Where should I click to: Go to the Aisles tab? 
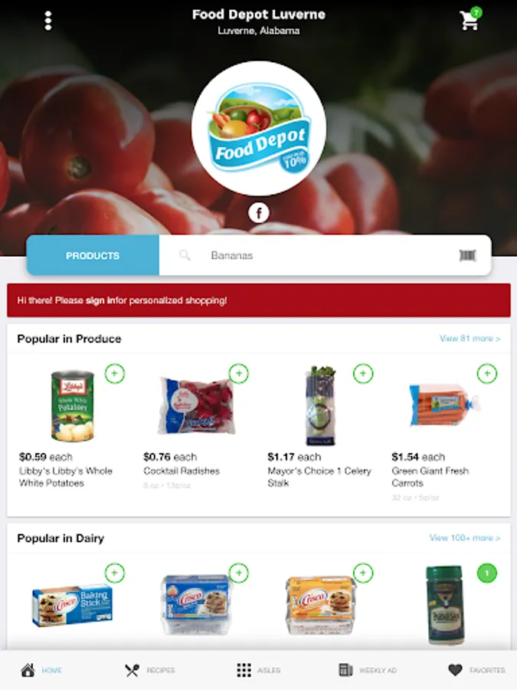259,670
